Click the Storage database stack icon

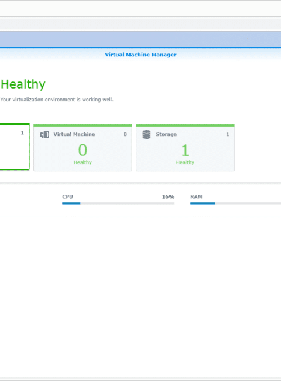(146, 134)
